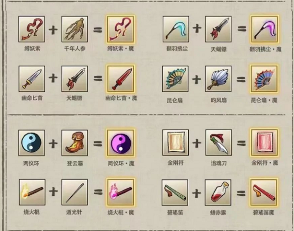The width and height of the screenshot is (294, 231).
Task: Click the 烧火棍 flaming stick icon
Action: pyautogui.click(x=32, y=192)
